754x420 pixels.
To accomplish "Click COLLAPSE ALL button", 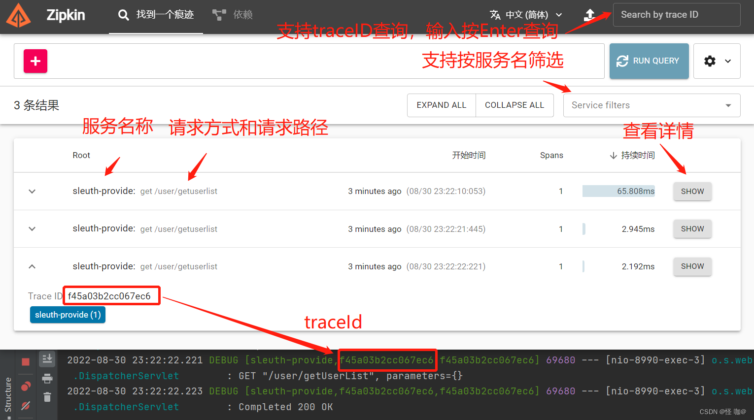I will 514,105.
